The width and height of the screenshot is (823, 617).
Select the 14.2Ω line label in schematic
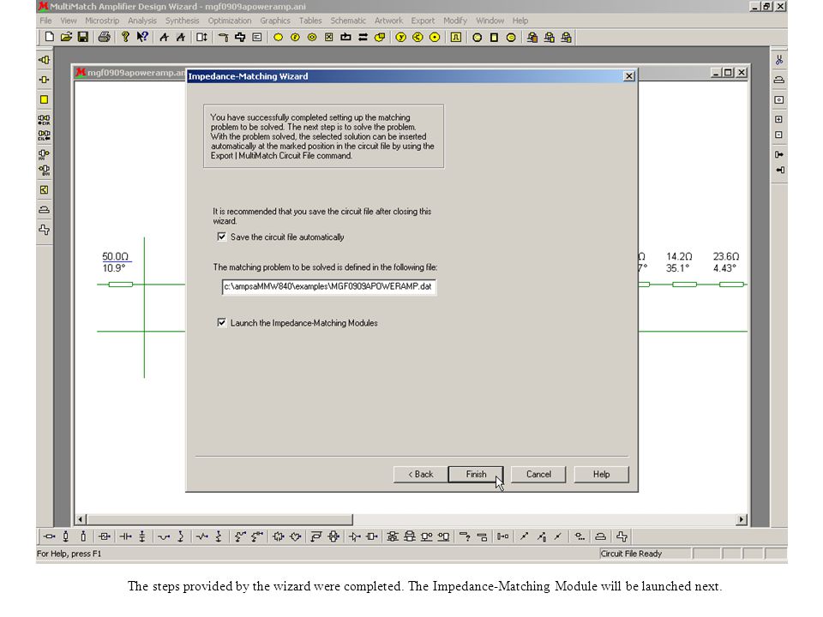tap(679, 256)
